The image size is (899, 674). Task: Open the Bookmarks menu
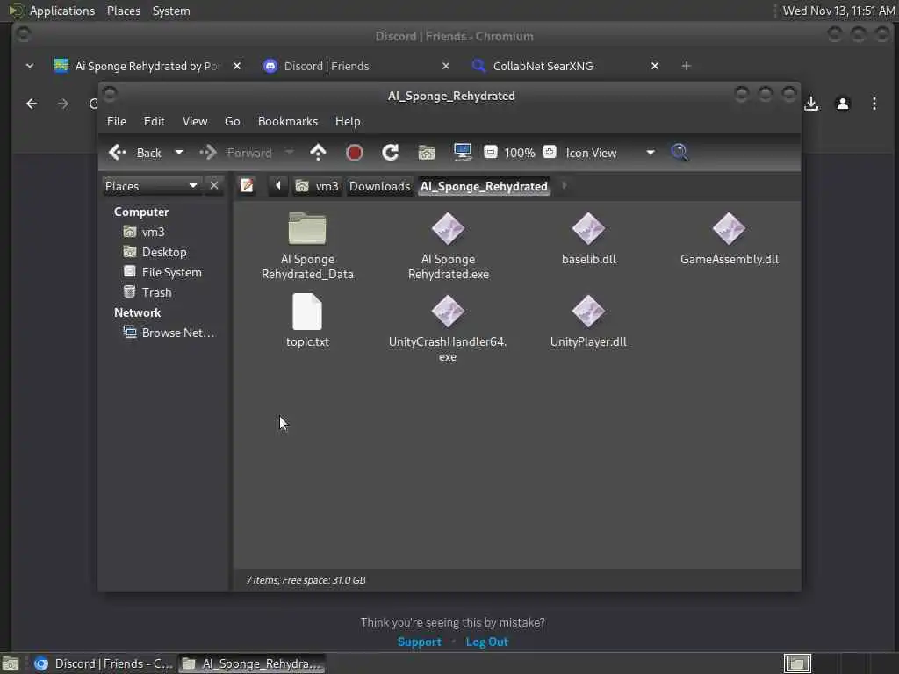(x=288, y=121)
